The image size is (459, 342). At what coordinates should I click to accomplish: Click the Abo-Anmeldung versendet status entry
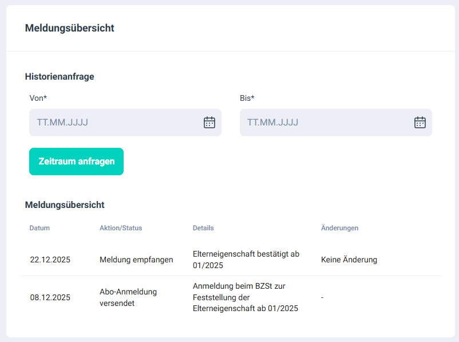click(x=128, y=298)
